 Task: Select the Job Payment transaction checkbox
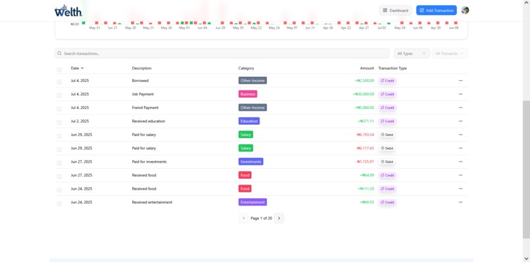[59, 96]
